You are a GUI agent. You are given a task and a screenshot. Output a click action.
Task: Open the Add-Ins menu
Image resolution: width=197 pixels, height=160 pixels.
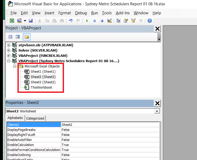point(123,13)
